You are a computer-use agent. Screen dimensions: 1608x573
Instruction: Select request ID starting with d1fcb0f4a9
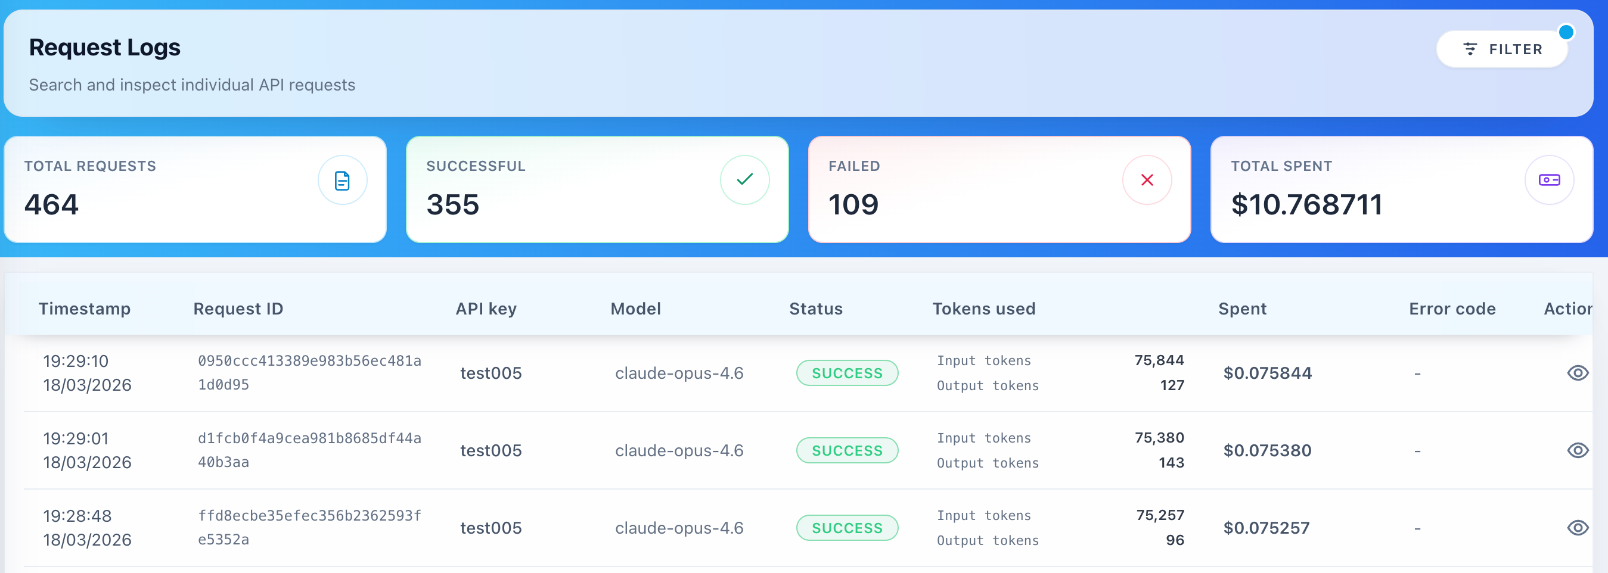309,450
